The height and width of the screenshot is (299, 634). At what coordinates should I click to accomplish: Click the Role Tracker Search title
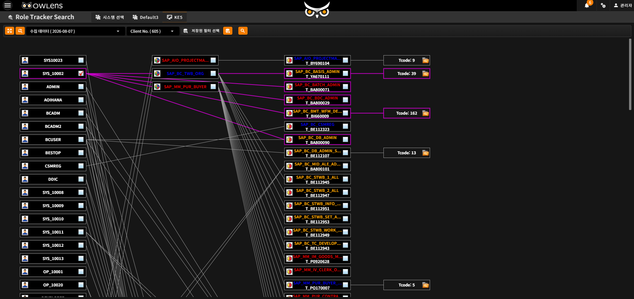coord(45,17)
